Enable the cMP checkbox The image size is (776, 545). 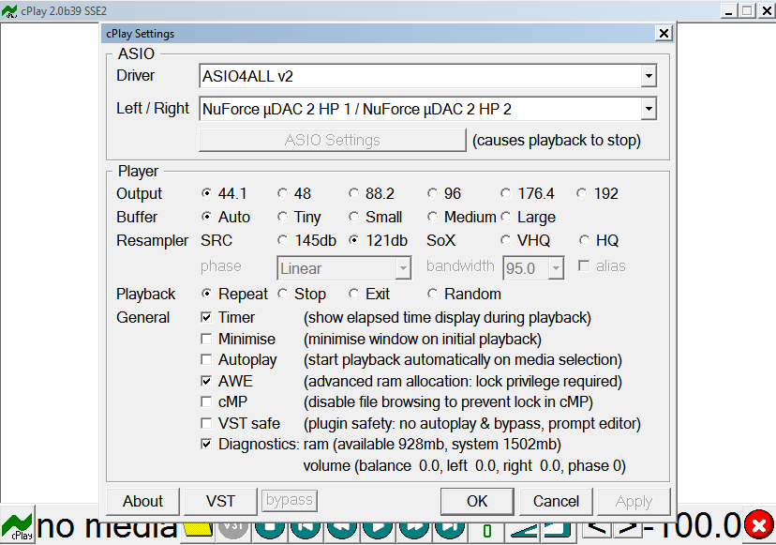click(206, 401)
